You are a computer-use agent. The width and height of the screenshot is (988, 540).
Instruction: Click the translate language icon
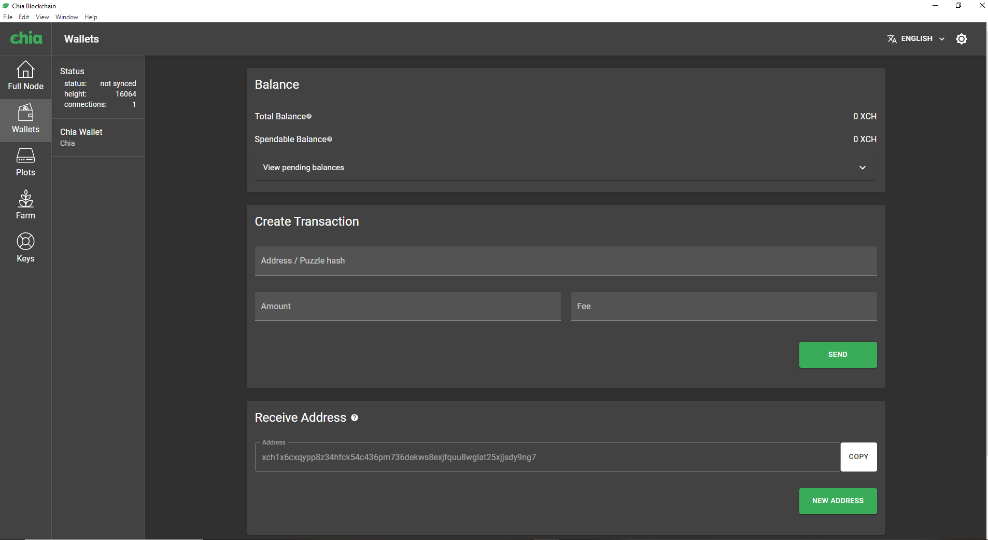click(892, 39)
